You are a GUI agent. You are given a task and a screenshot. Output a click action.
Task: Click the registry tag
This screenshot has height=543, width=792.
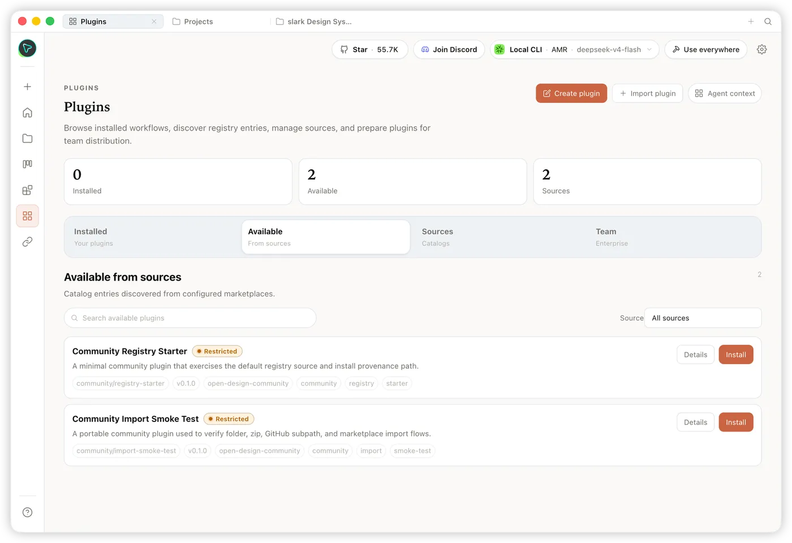pyautogui.click(x=361, y=383)
